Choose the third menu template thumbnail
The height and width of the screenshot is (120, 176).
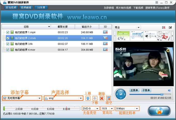point(150,36)
